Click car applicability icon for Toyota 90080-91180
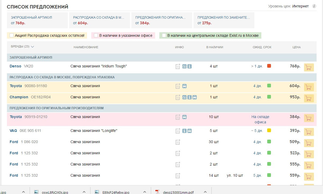Screen dimensions: 323x194 184,86
